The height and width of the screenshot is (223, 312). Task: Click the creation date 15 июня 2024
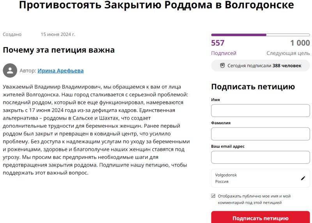coord(58,34)
